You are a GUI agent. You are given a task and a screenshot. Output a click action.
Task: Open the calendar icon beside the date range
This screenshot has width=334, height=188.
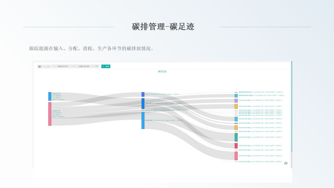(x=97, y=66)
